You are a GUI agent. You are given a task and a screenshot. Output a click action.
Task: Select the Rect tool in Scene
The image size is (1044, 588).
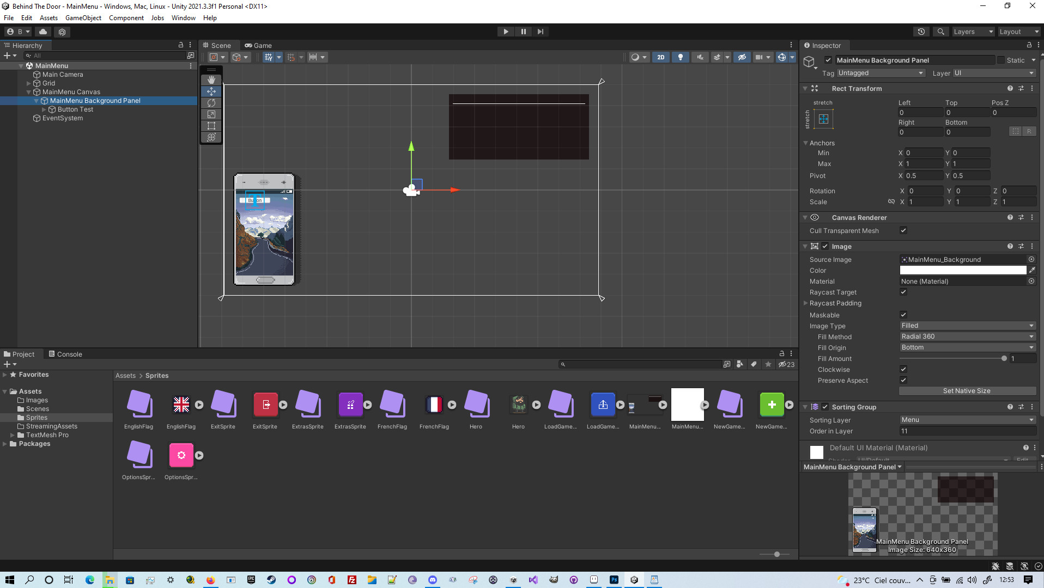point(211,126)
